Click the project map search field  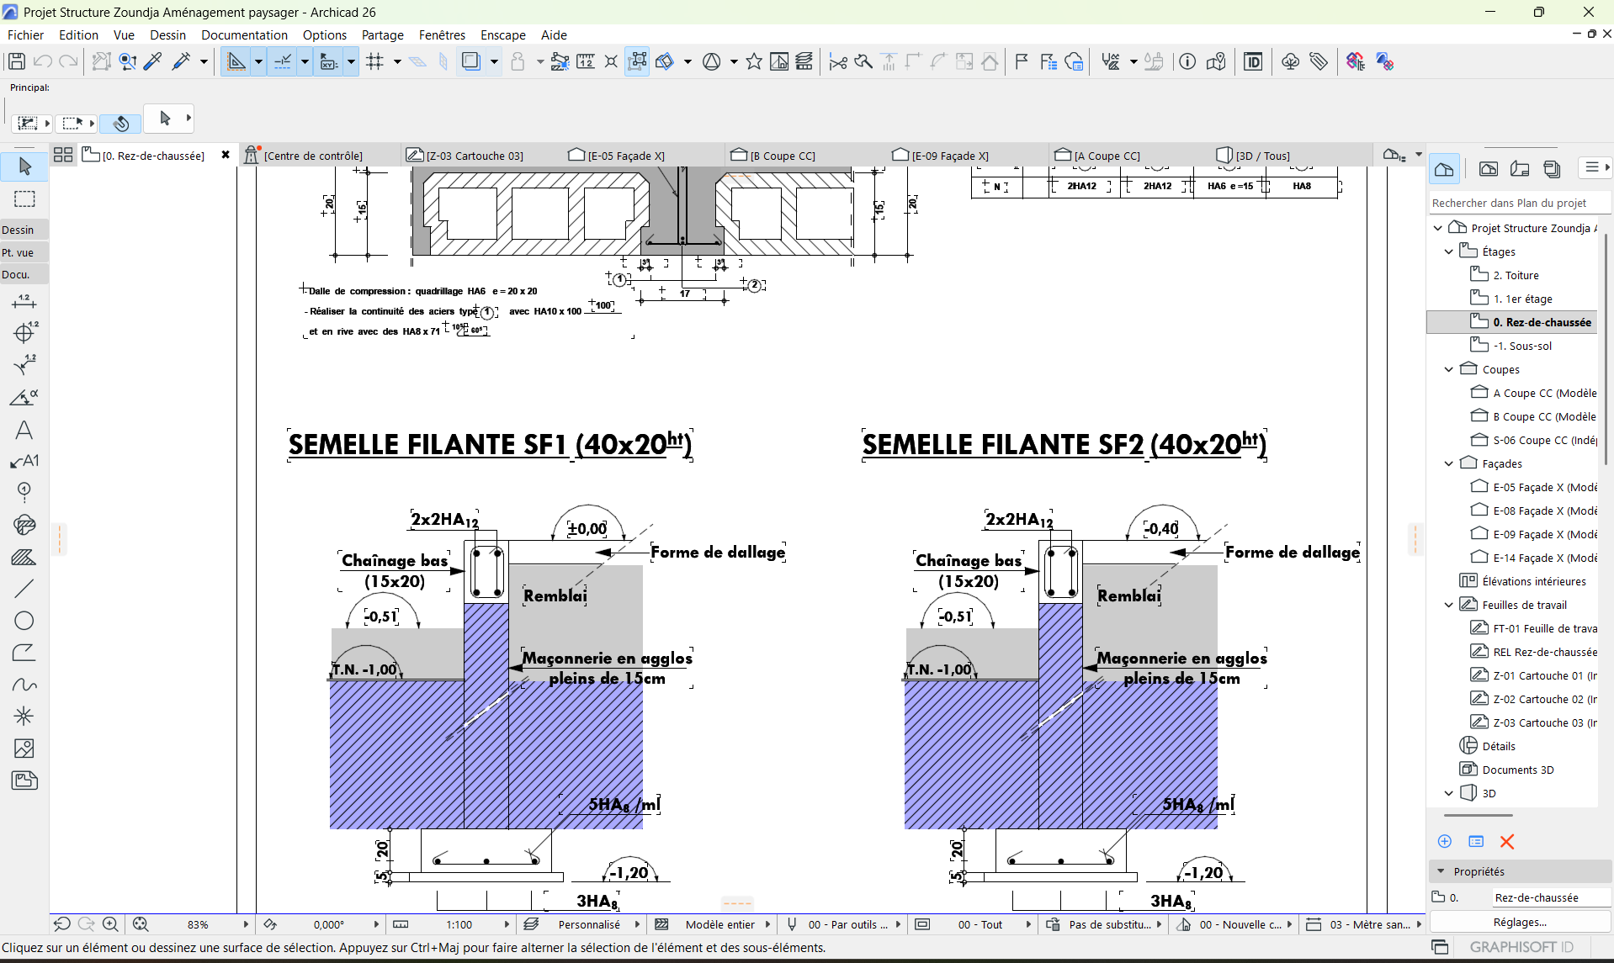(x=1515, y=203)
